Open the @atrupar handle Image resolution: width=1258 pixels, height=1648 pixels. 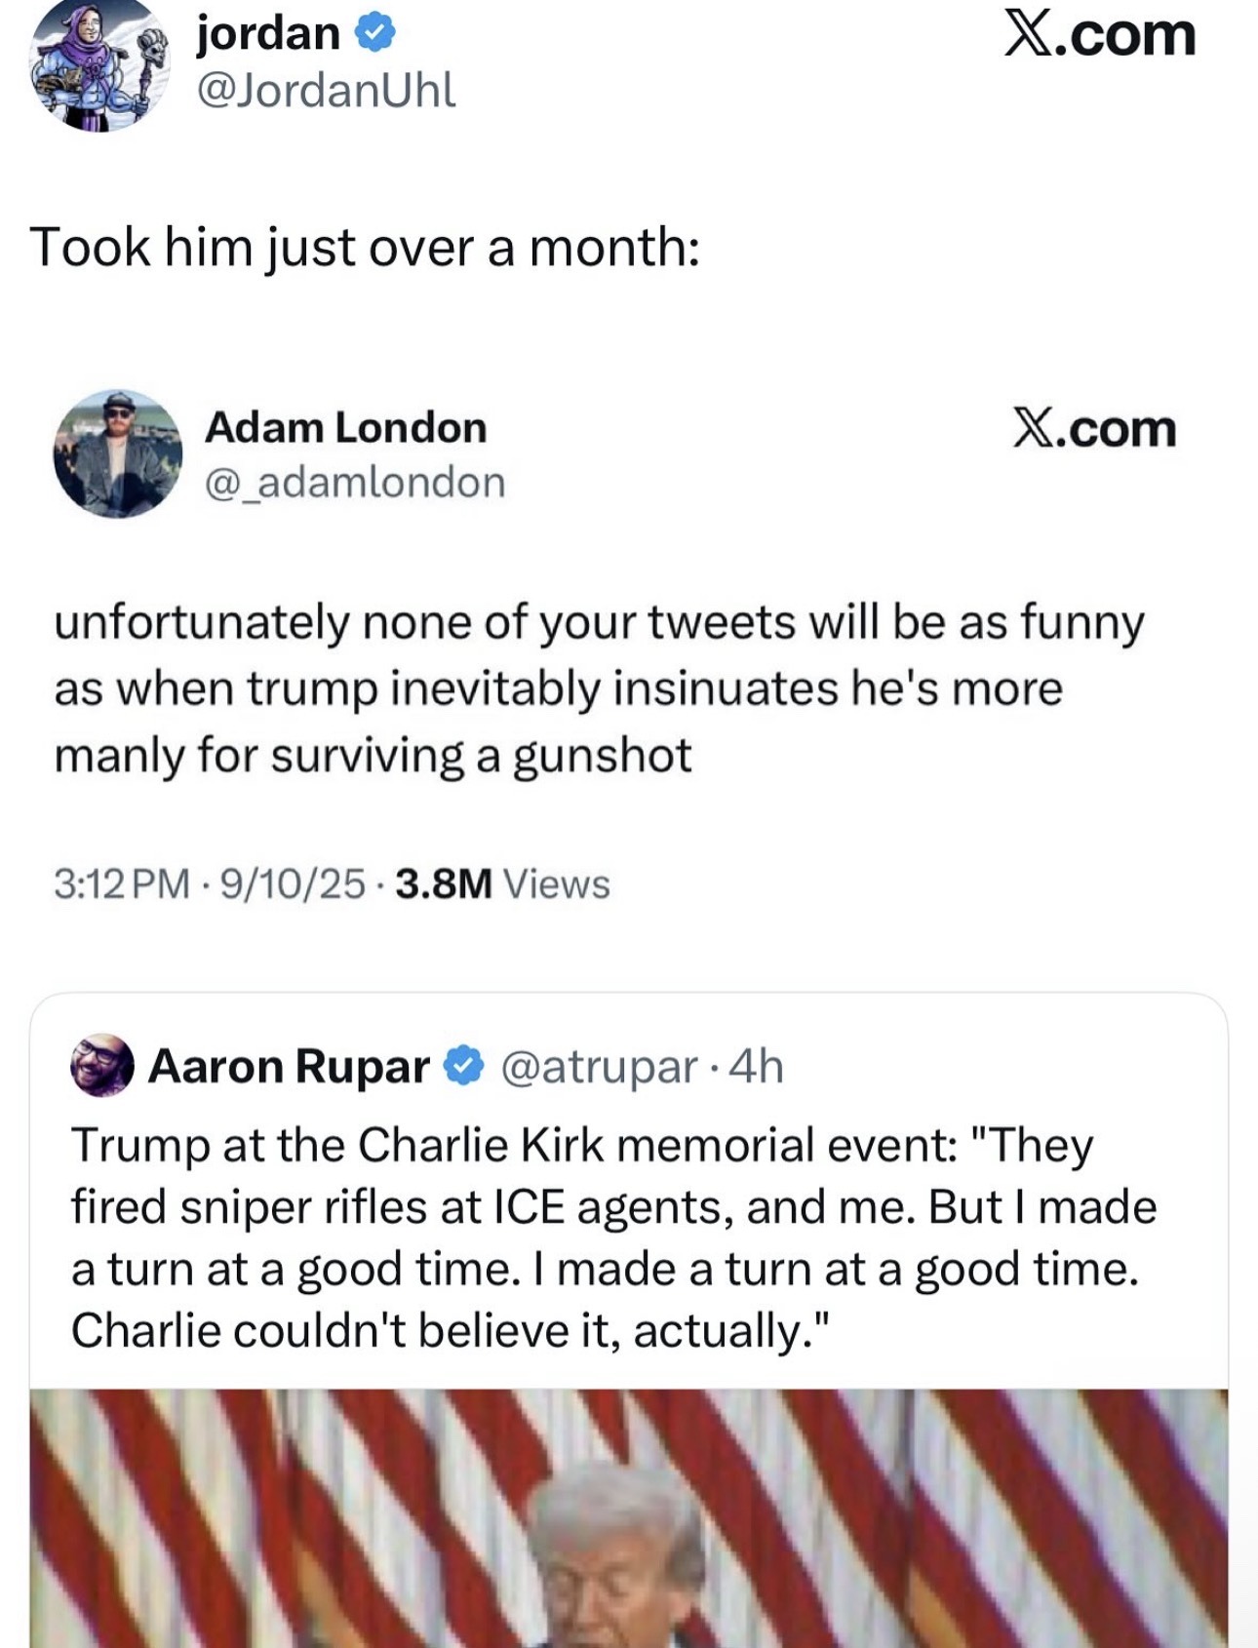pyautogui.click(x=599, y=1066)
